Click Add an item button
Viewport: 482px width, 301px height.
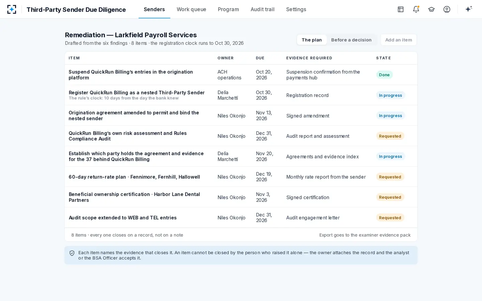pos(399,40)
